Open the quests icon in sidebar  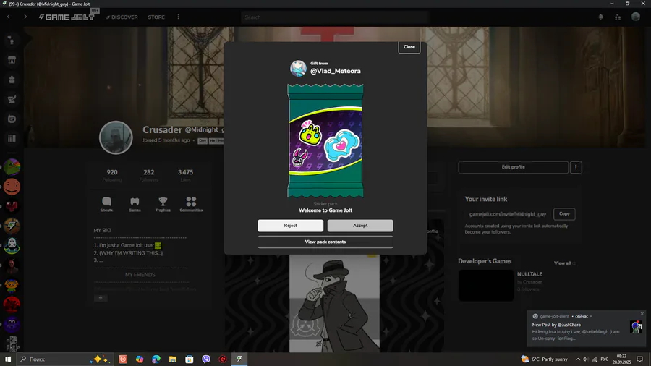click(x=12, y=99)
